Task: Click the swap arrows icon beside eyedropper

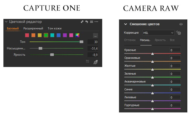Action: coord(87,61)
